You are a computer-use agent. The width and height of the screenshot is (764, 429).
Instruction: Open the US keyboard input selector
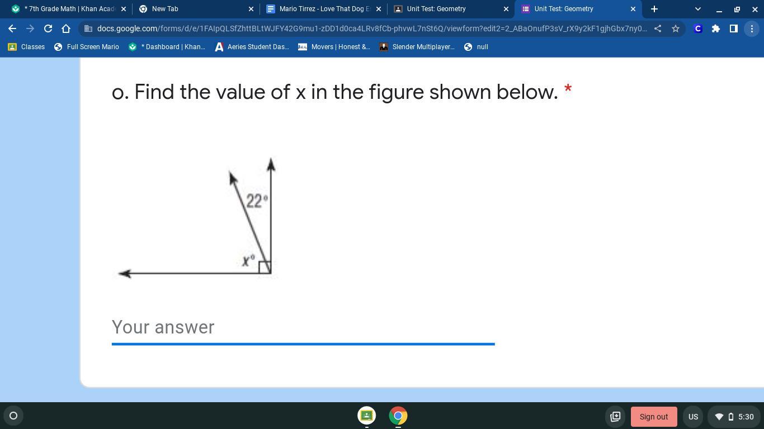pyautogui.click(x=693, y=417)
